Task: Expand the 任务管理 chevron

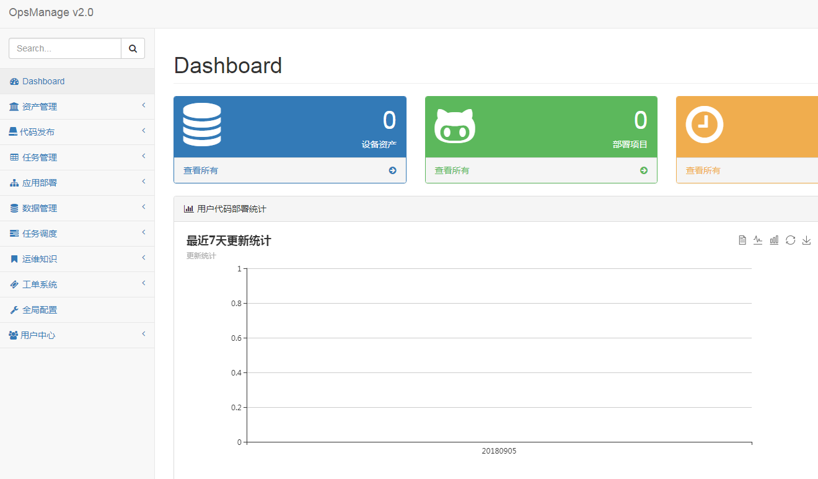Action: click(x=144, y=156)
